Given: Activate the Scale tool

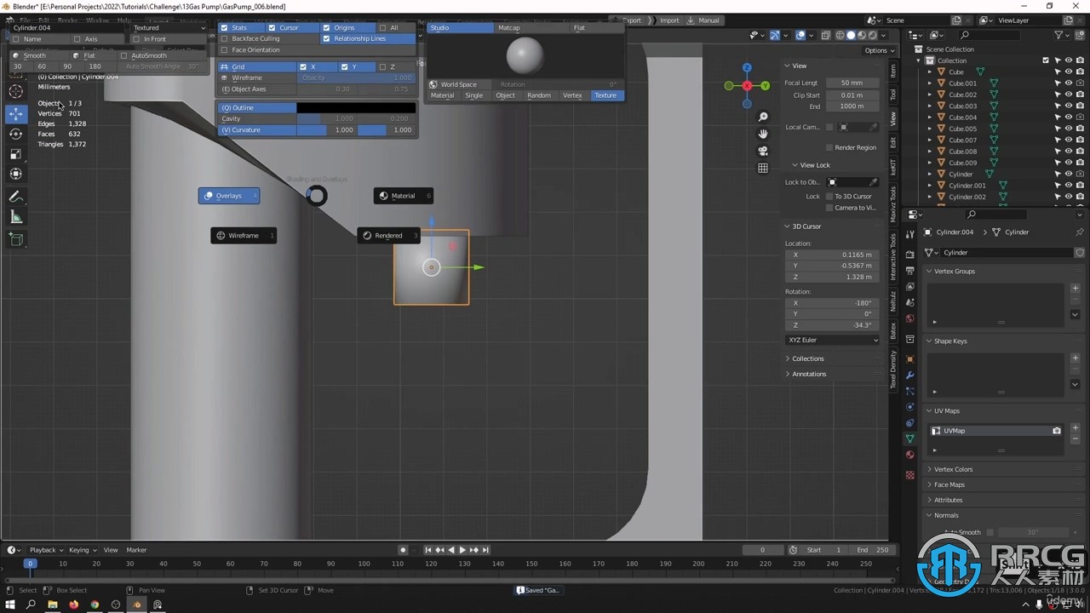Looking at the screenshot, I should tap(16, 154).
